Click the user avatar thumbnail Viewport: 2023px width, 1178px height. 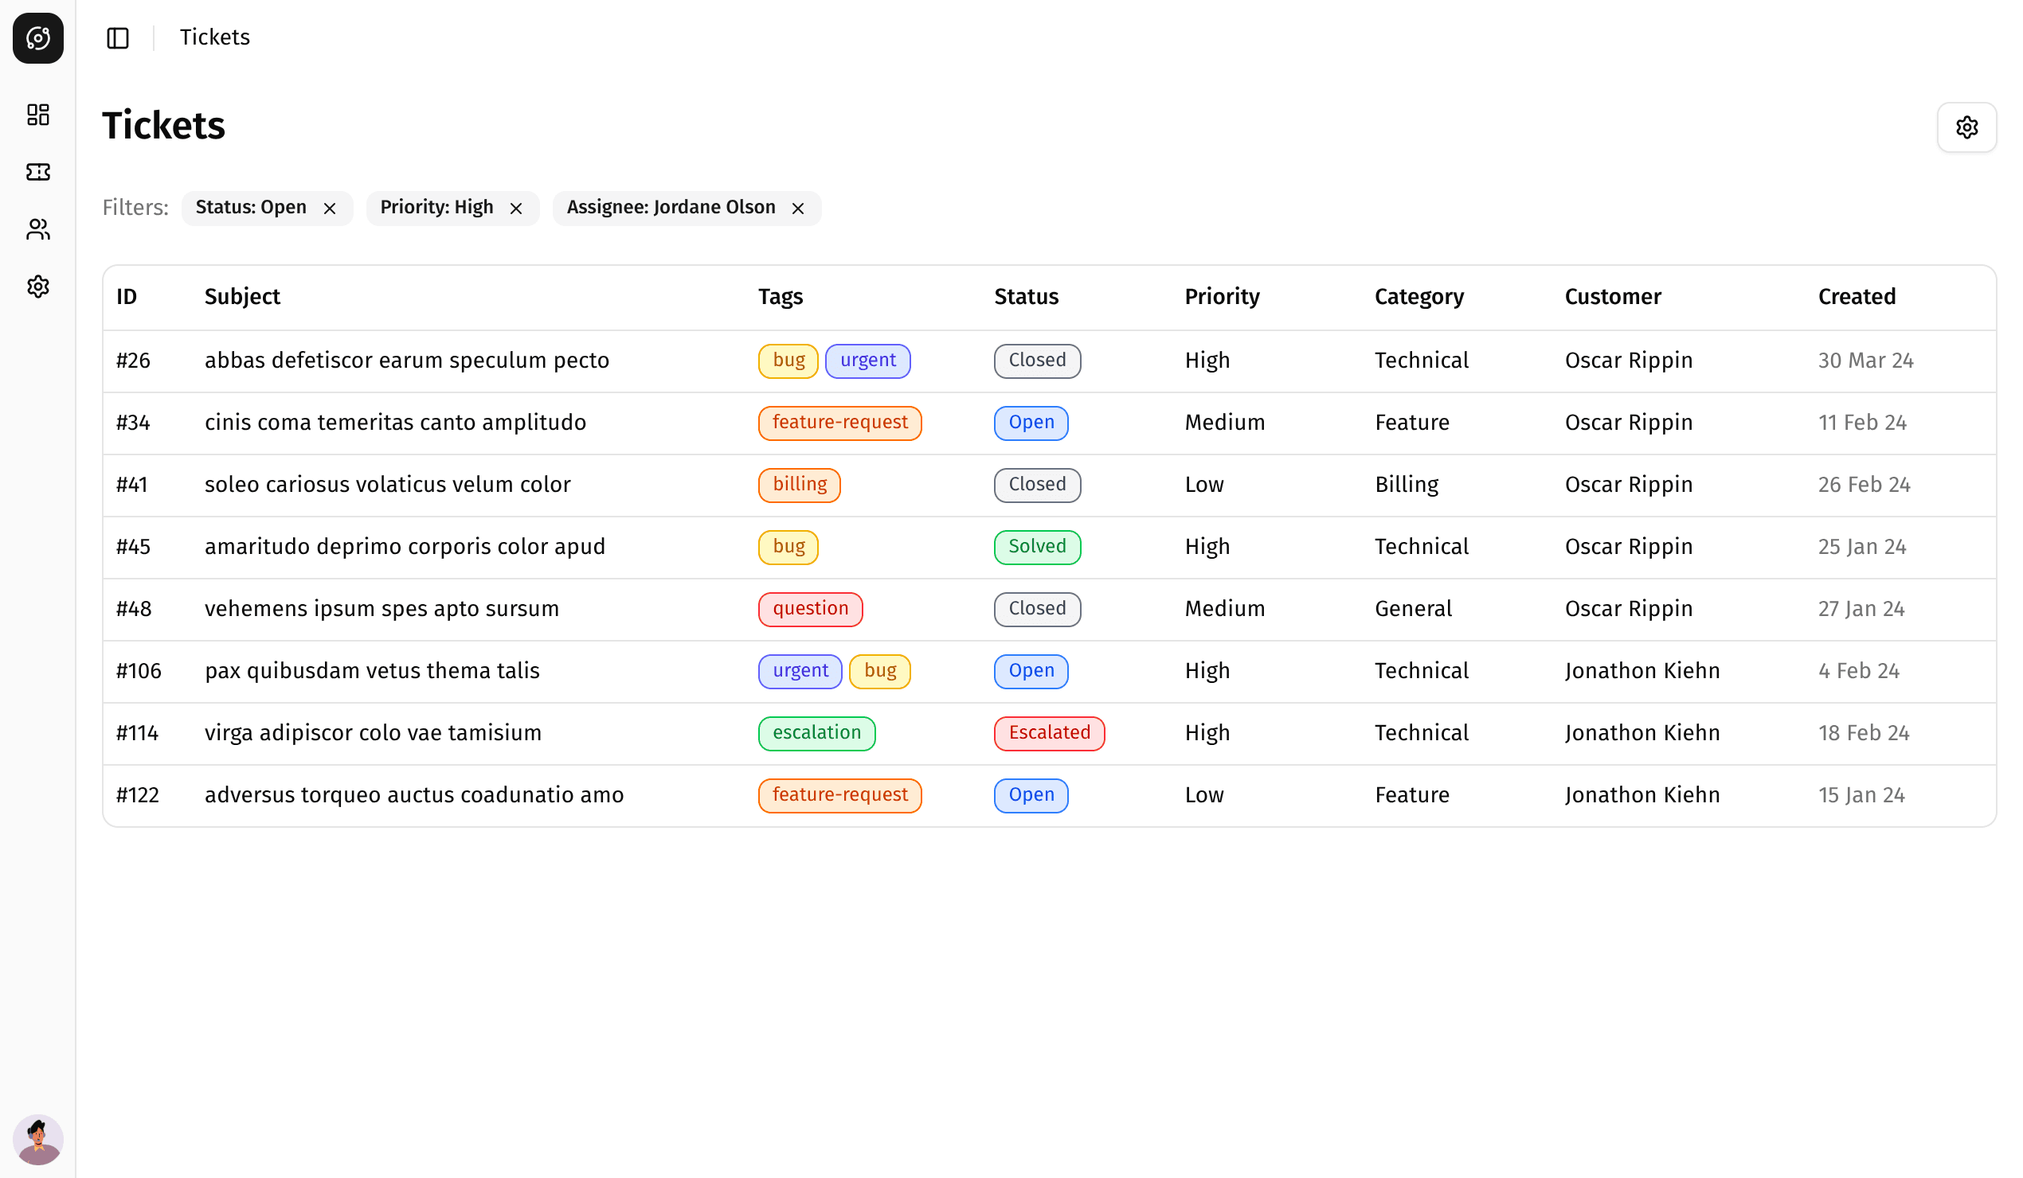pyautogui.click(x=37, y=1139)
